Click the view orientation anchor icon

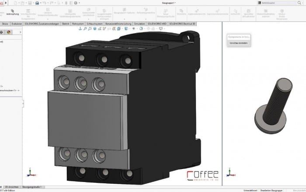80,29
